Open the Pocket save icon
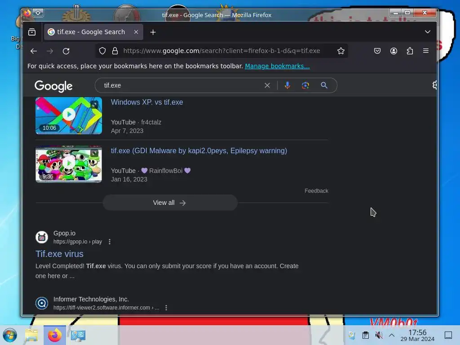Screen dimensions: 460x345 (377, 51)
